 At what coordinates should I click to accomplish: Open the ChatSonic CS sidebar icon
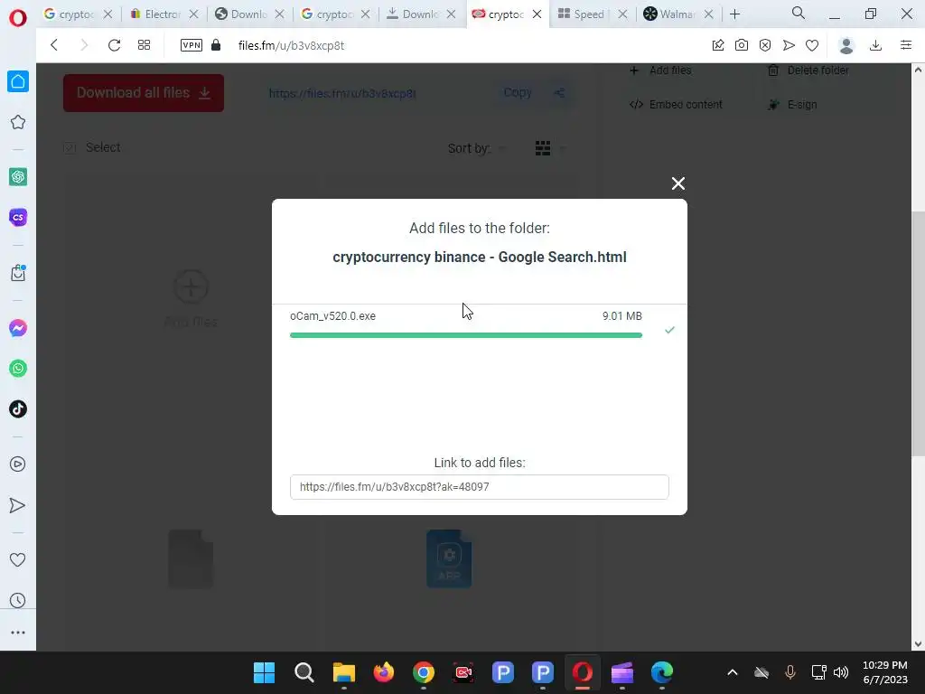coord(18,217)
